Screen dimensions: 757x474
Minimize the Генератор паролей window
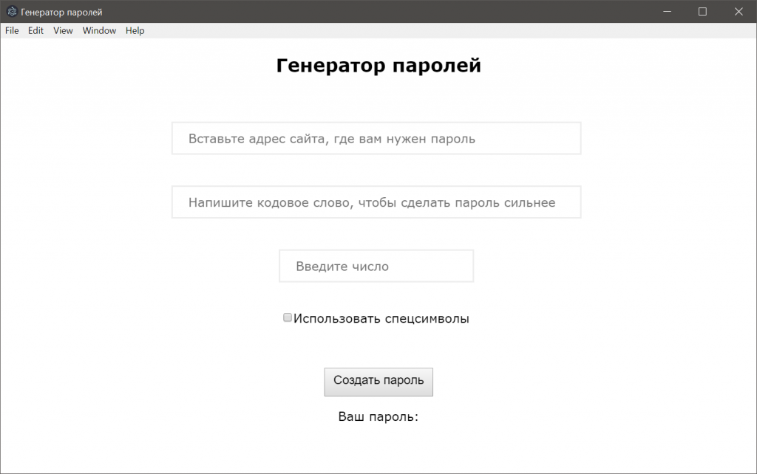(668, 12)
